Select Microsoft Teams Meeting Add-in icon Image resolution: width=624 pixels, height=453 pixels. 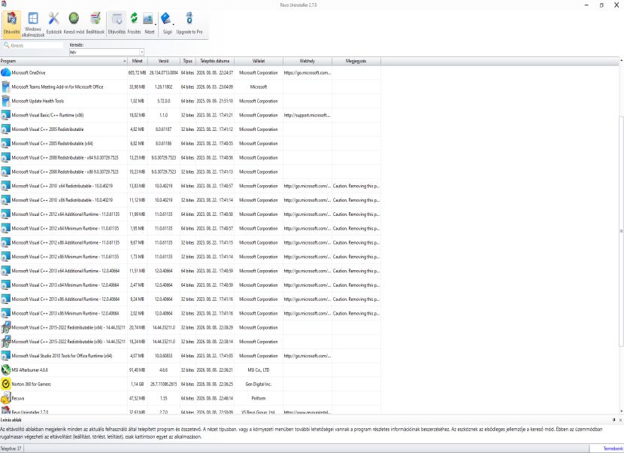[5, 87]
